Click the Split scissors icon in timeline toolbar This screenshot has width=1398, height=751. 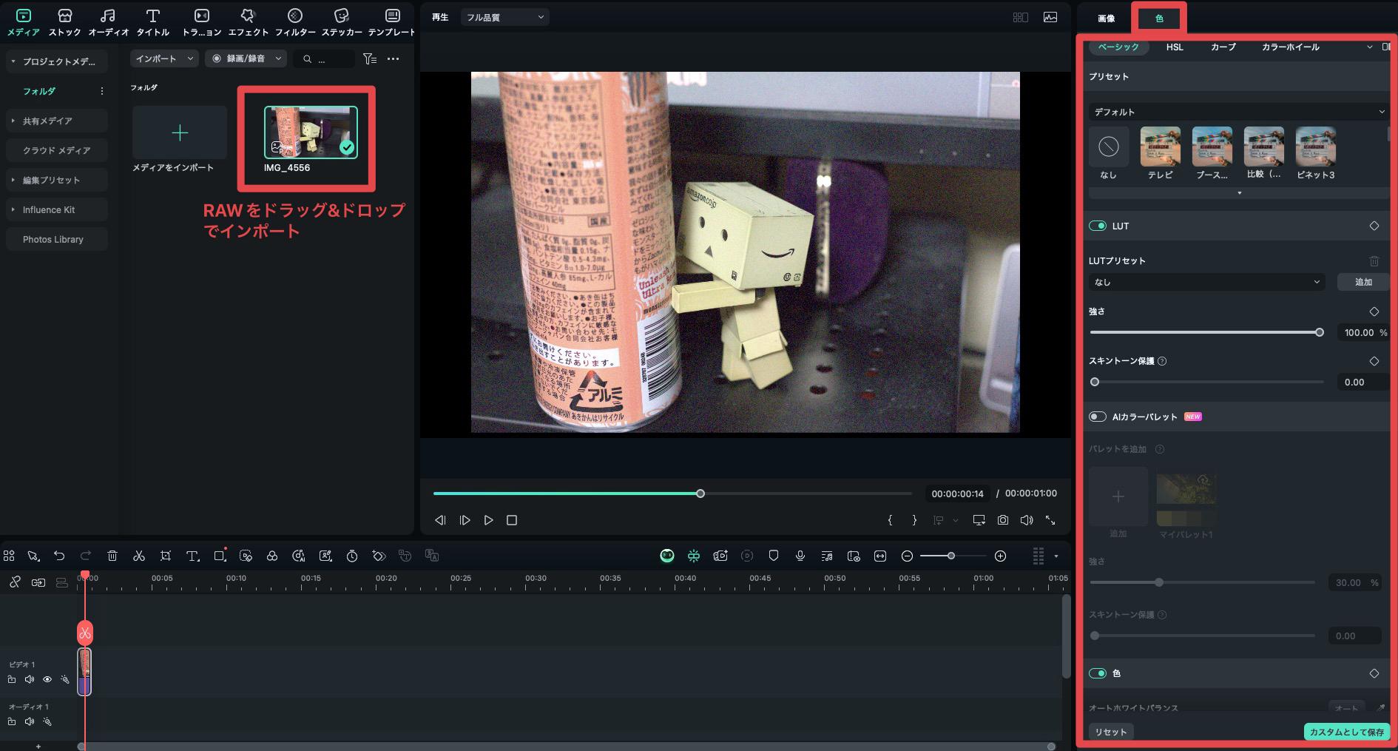click(138, 556)
